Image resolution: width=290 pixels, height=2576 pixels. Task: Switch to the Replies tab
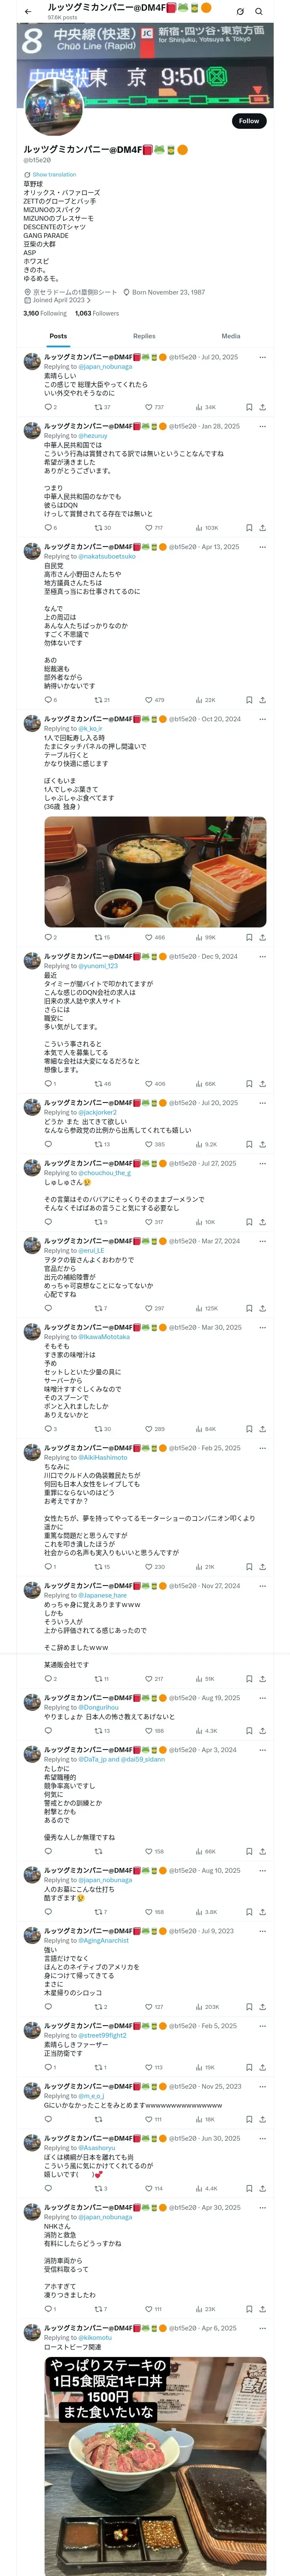click(144, 336)
